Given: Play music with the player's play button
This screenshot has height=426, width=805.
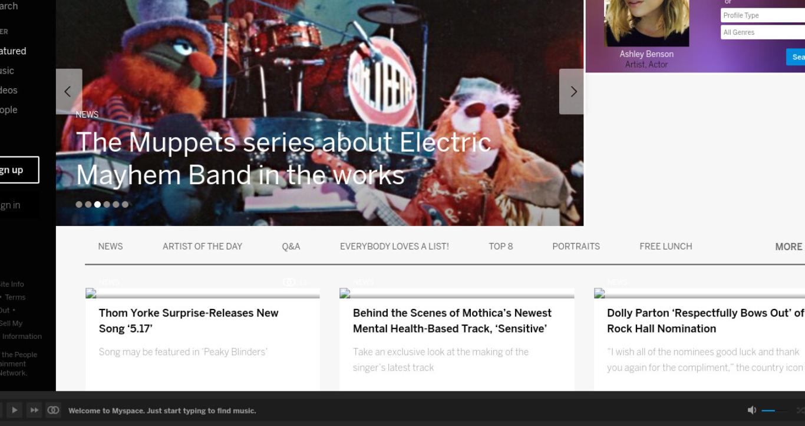Looking at the screenshot, I should [x=15, y=410].
